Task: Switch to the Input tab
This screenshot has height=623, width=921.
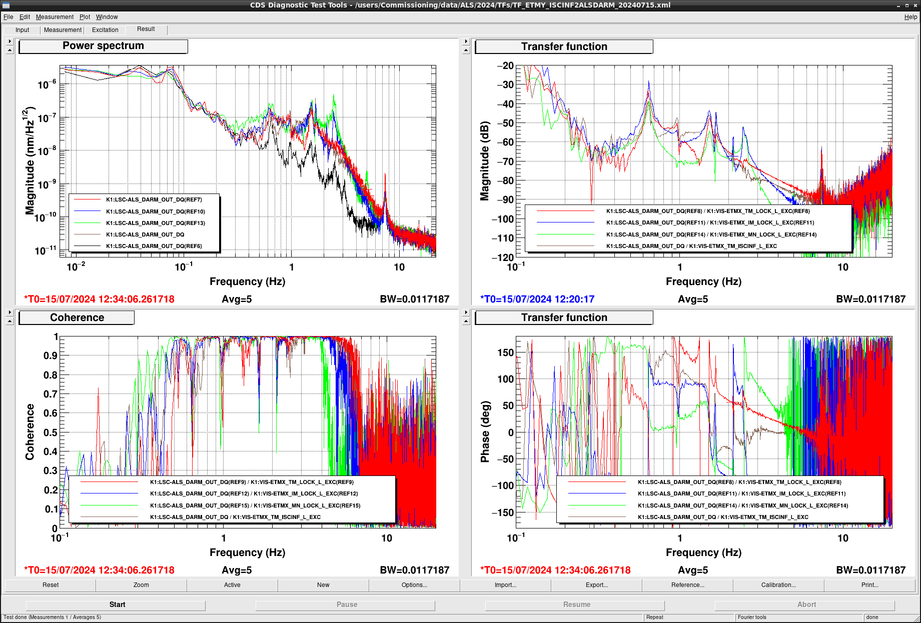Action: click(x=22, y=30)
